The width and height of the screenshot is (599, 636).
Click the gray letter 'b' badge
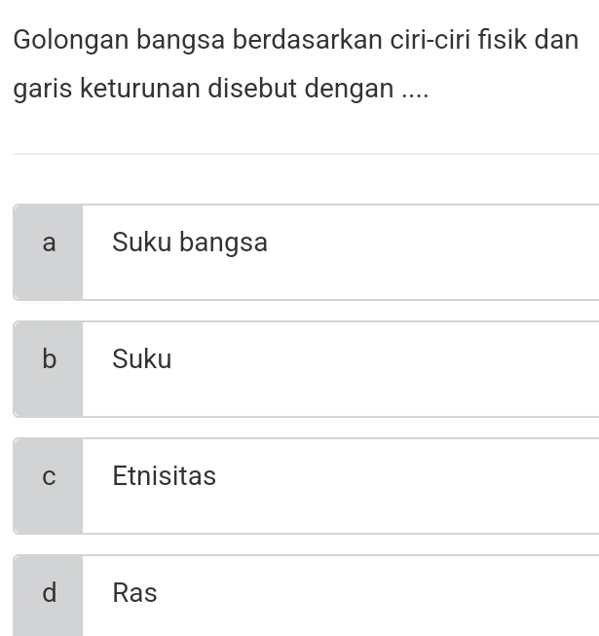pos(49,369)
